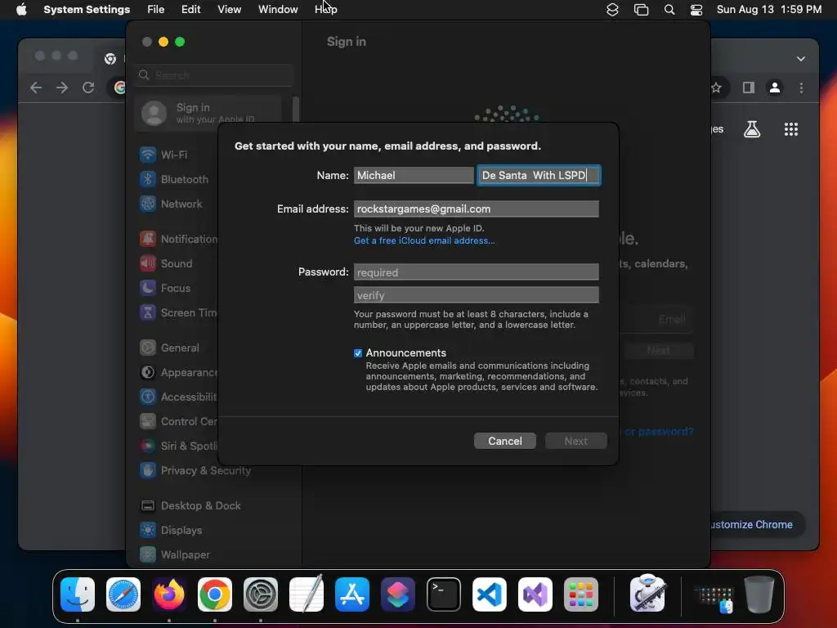
Task: Open Google Chrome from the Dock
Action: [215, 594]
